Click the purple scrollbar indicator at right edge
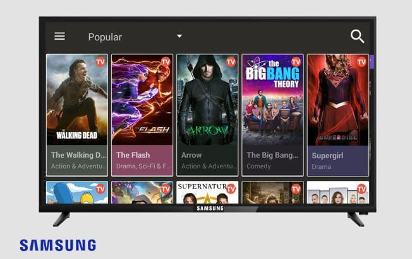Image resolution: width=412 pixels, height=259 pixels. coord(372,62)
